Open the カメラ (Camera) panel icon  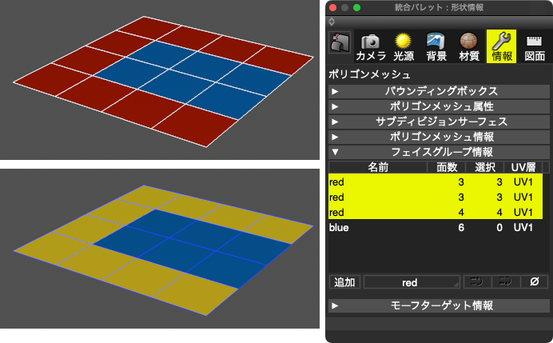click(x=370, y=46)
